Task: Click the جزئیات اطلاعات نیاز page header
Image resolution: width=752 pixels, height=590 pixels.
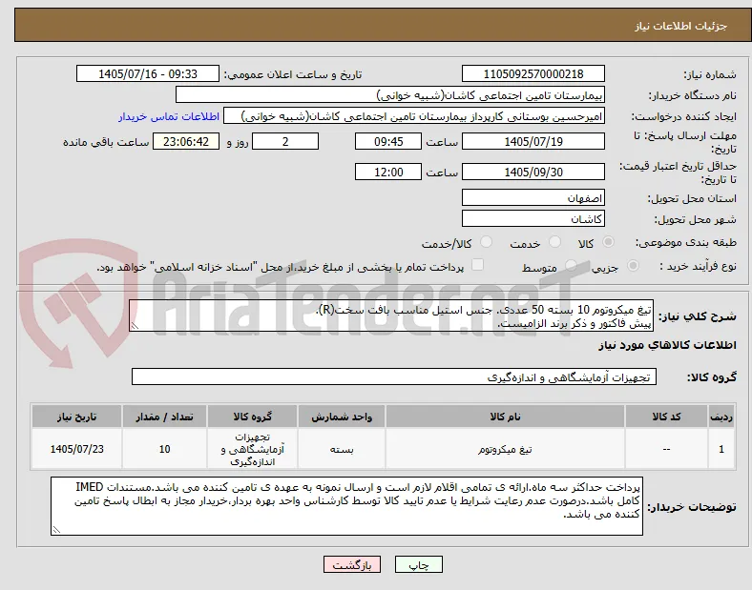Action: [681, 26]
